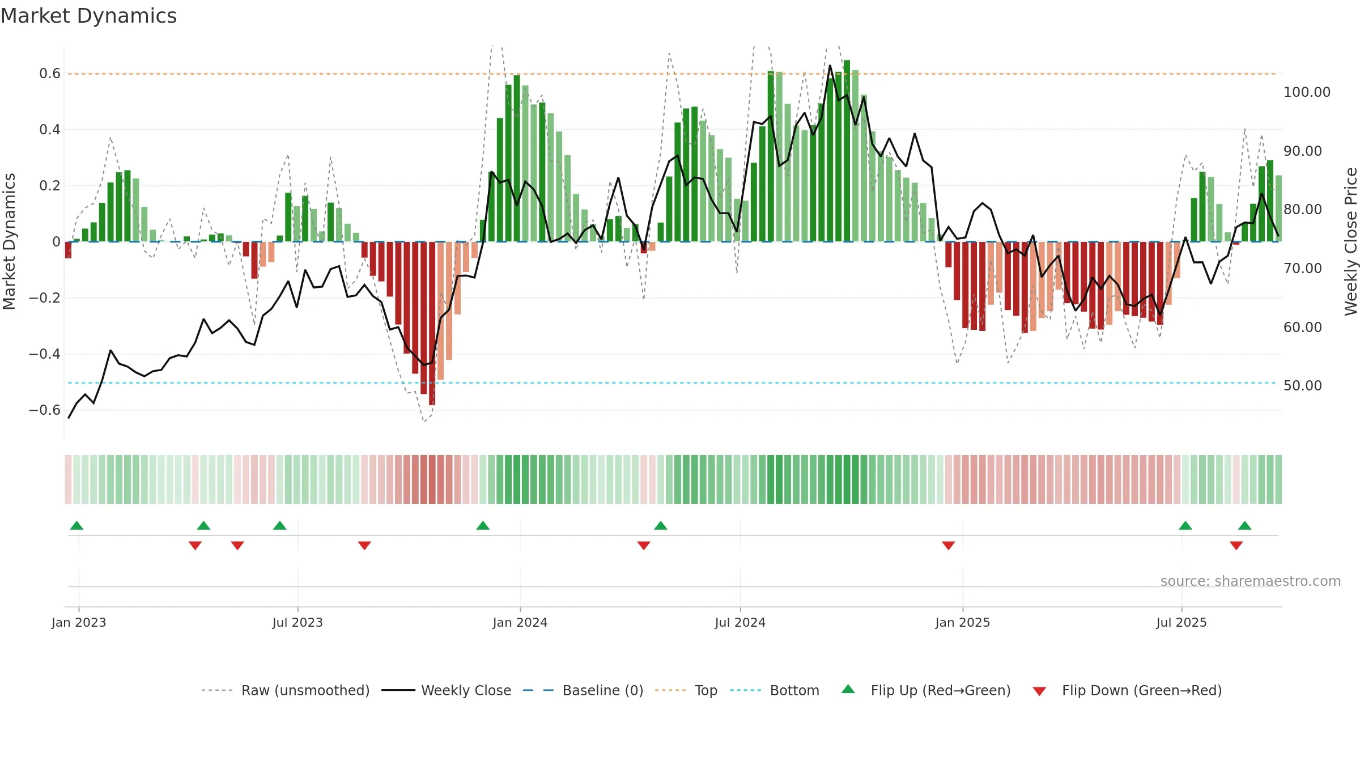Image resolution: width=1360 pixels, height=765 pixels.
Task: Open the source: sharemaestro.com link
Action: click(1251, 581)
